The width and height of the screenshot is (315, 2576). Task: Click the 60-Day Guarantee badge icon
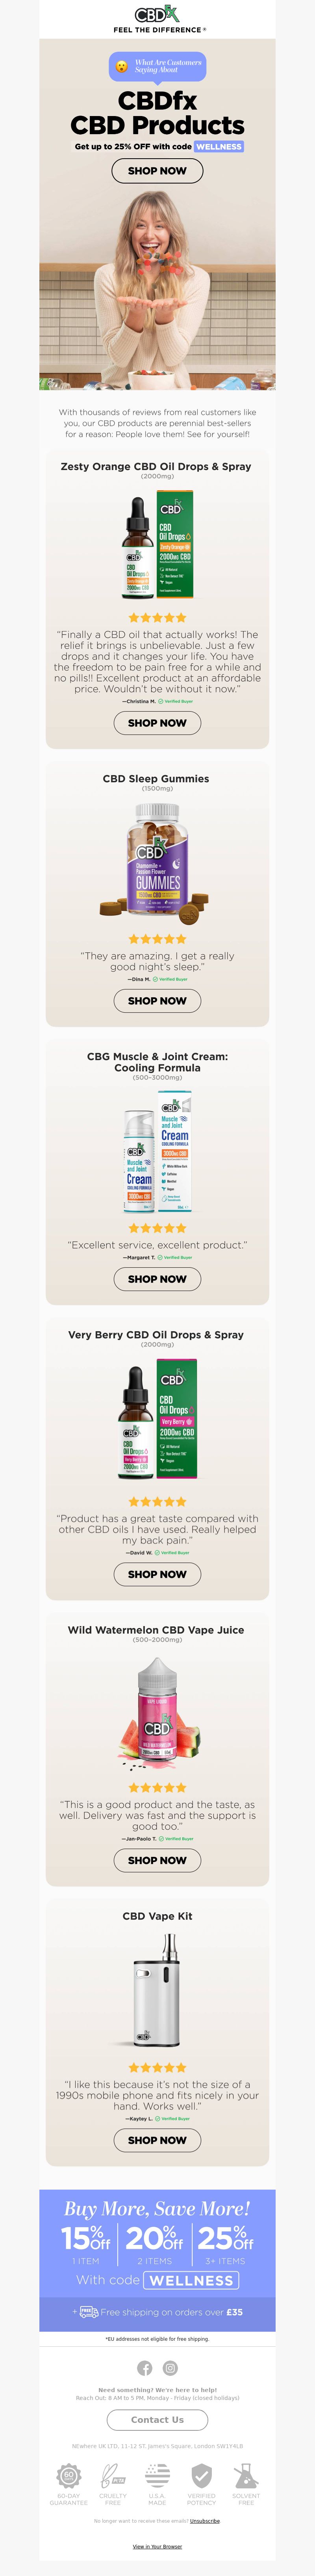point(69,2476)
